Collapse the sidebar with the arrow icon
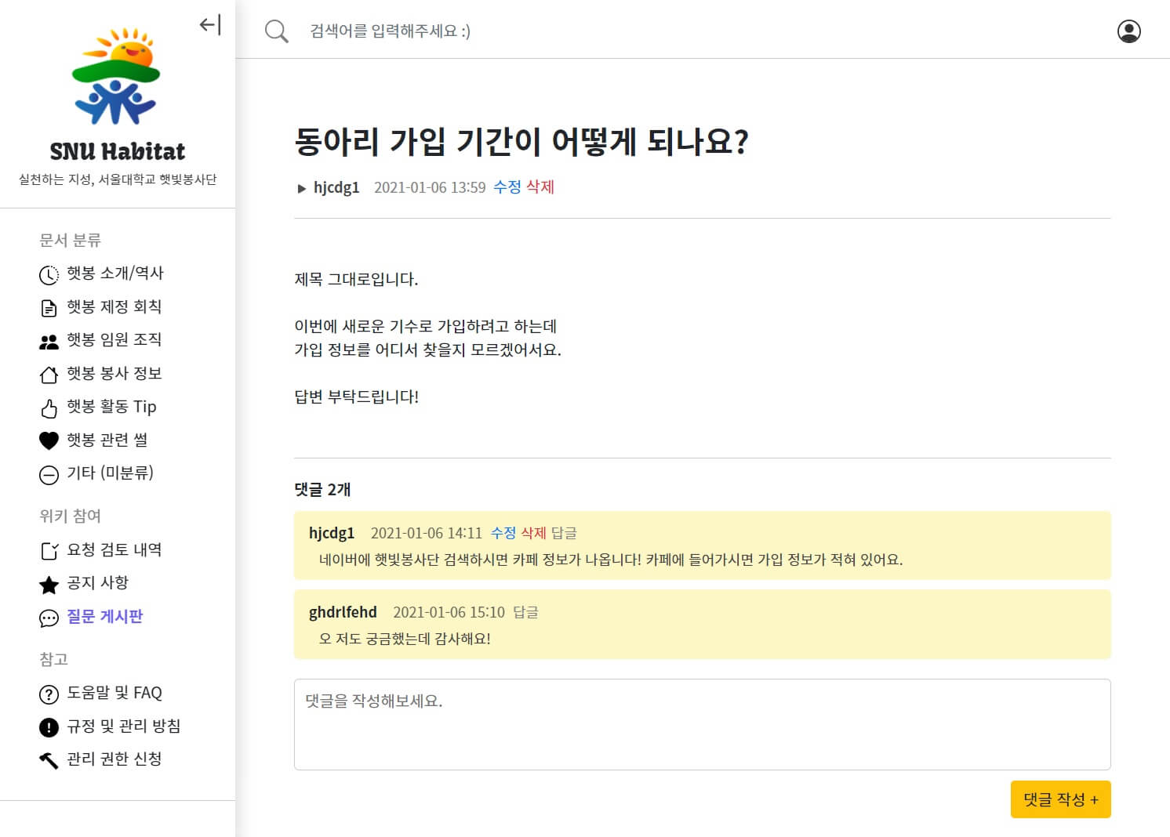 tap(210, 25)
